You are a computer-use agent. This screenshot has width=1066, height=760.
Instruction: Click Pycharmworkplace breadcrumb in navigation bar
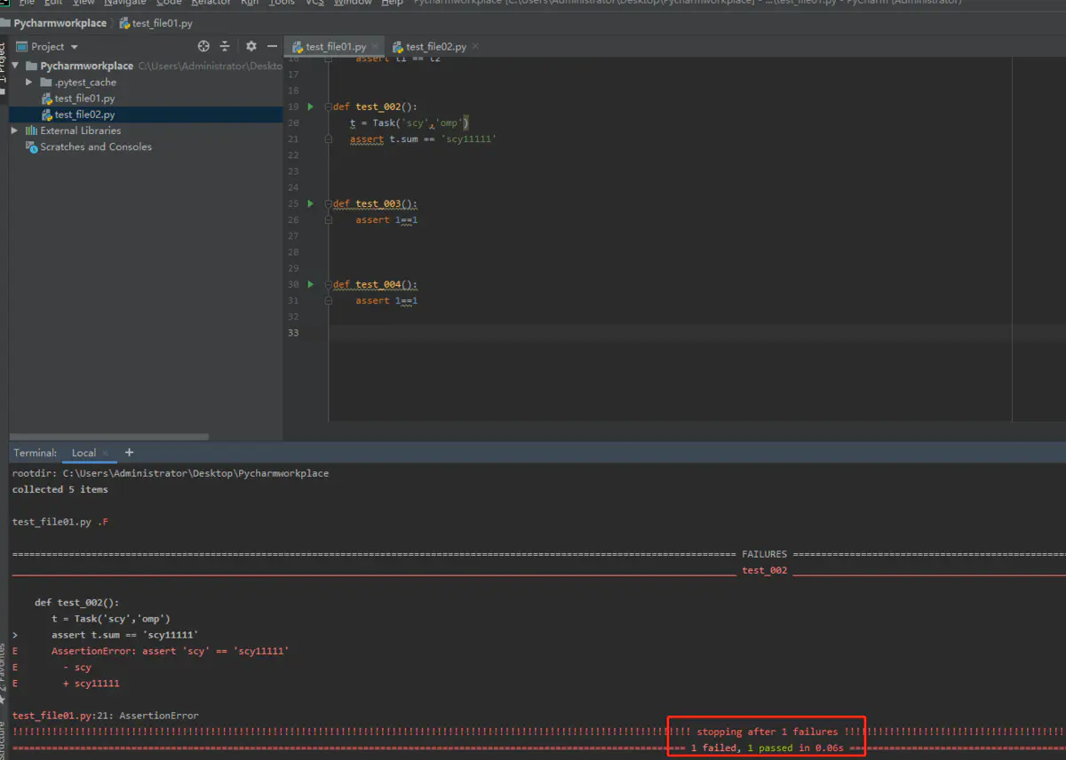coord(60,23)
